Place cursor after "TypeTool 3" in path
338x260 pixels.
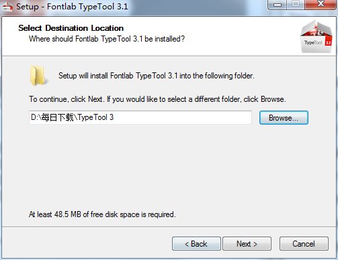point(114,117)
